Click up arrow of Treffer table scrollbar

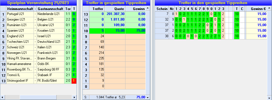click(x=148, y=8)
